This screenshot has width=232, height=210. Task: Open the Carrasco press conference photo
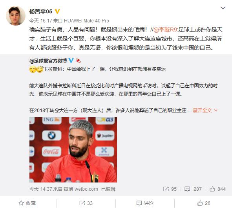tap(73, 150)
